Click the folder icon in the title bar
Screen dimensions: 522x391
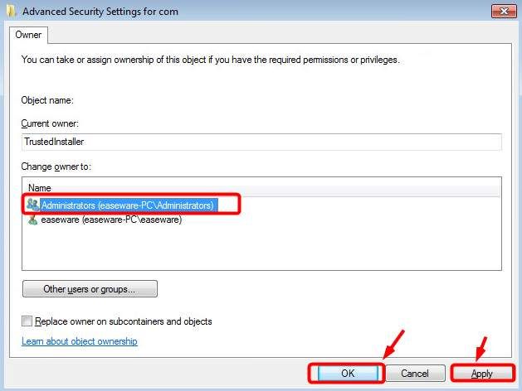pyautogui.click(x=11, y=12)
